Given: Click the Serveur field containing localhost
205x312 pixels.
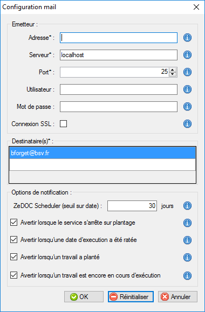Looking at the screenshot, I should click(119, 55).
